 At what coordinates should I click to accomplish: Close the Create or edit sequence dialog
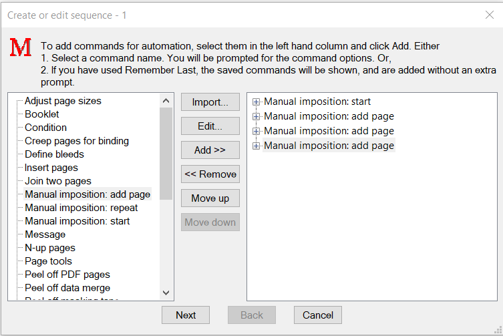tap(489, 15)
